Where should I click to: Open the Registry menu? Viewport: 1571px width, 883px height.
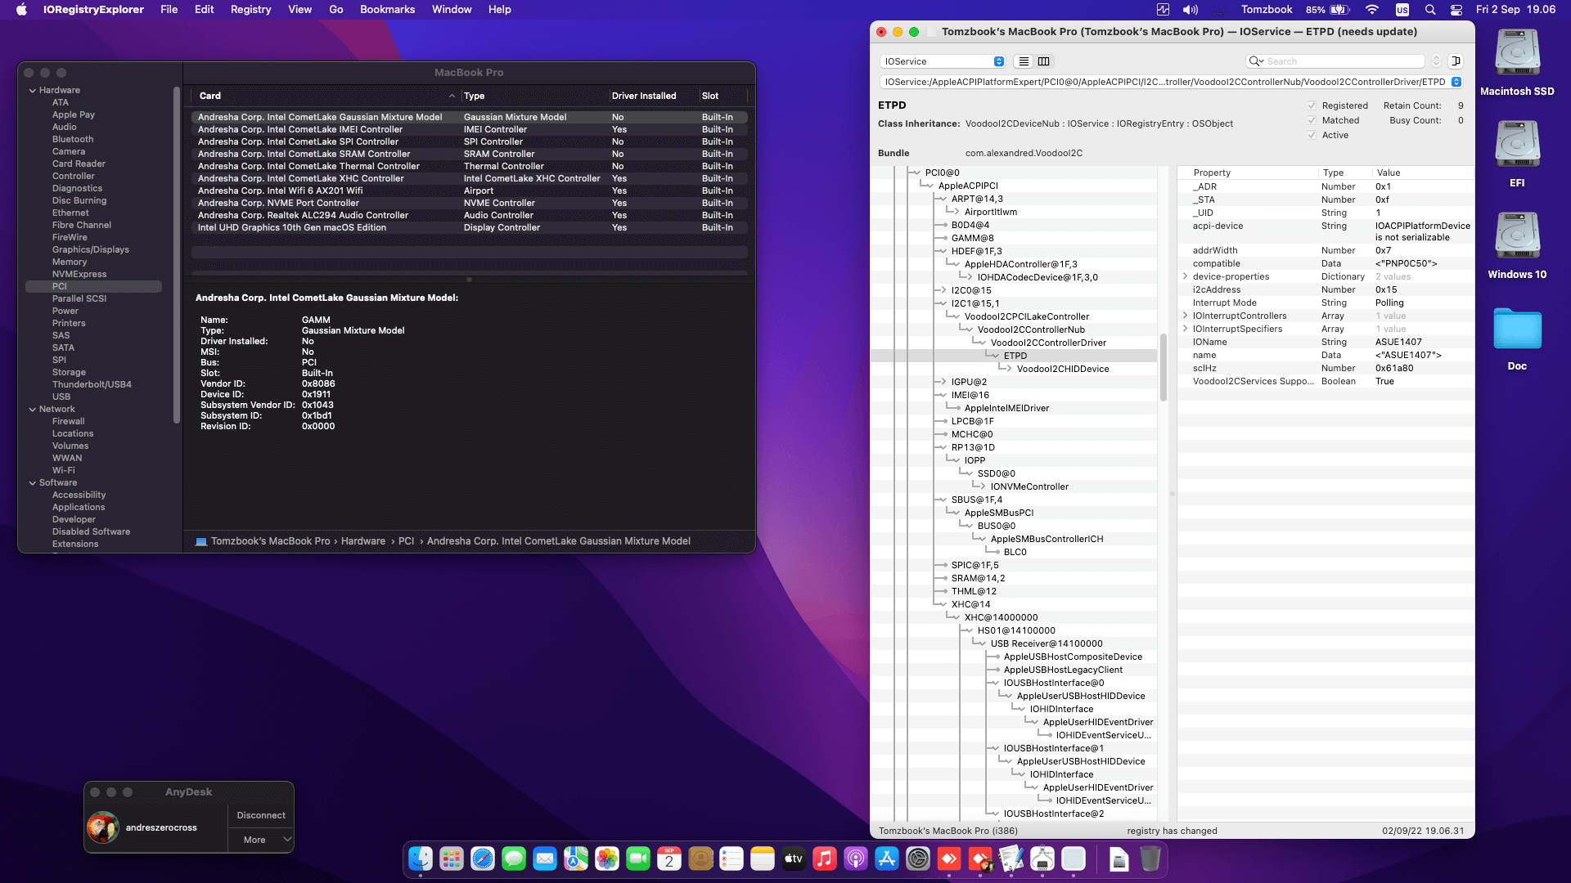tap(250, 10)
